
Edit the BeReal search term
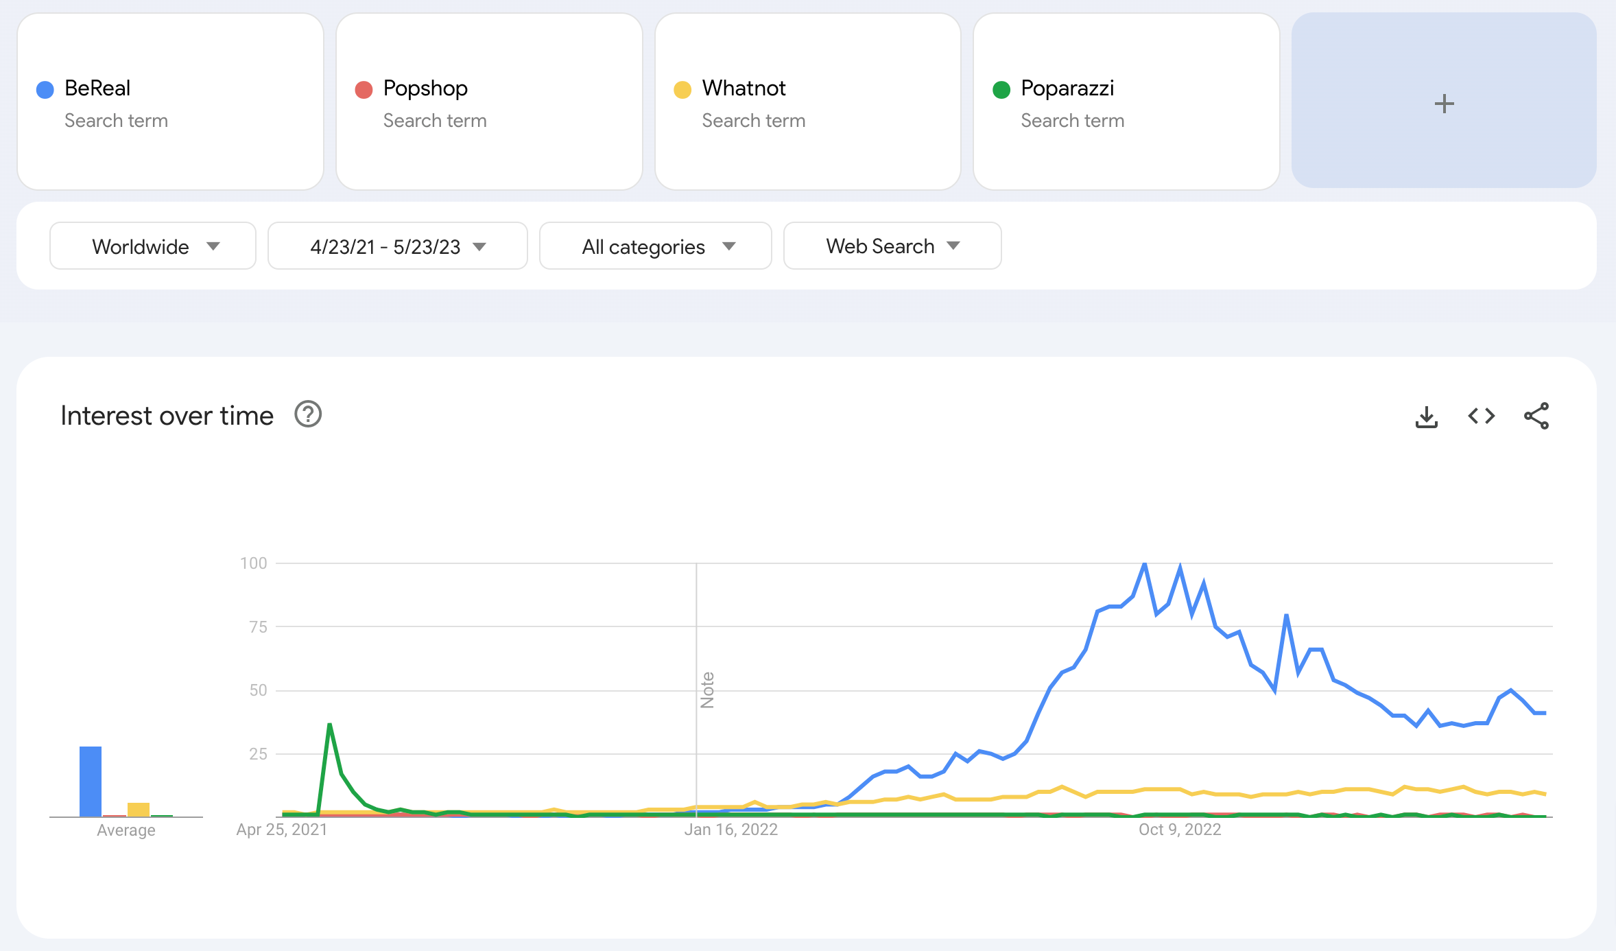97,89
